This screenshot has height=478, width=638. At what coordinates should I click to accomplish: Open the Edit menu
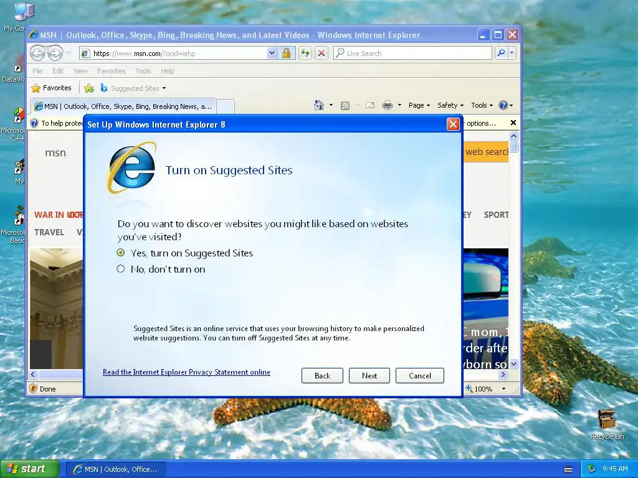click(x=58, y=71)
